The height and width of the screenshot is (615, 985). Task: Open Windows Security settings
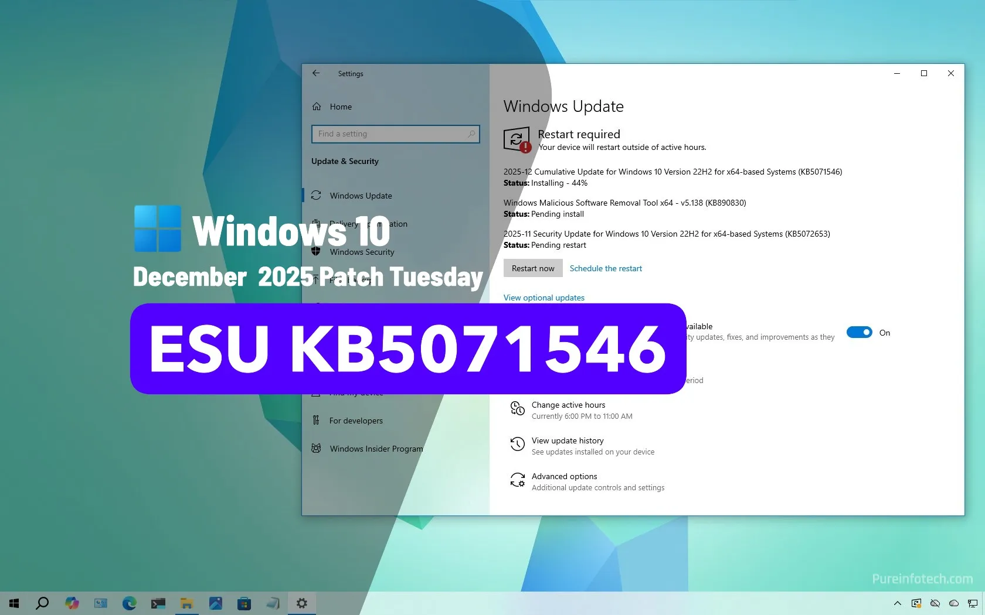coord(361,252)
